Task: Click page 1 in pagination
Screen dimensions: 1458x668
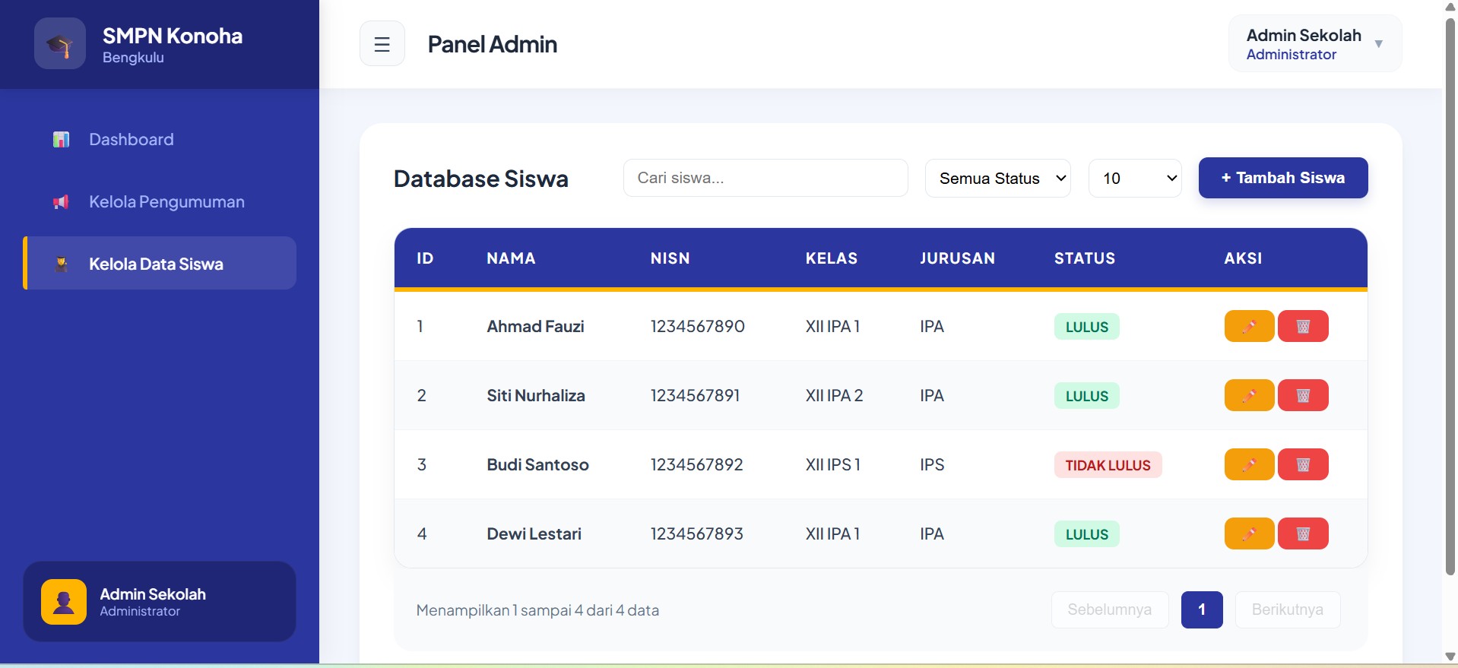Action: point(1201,609)
